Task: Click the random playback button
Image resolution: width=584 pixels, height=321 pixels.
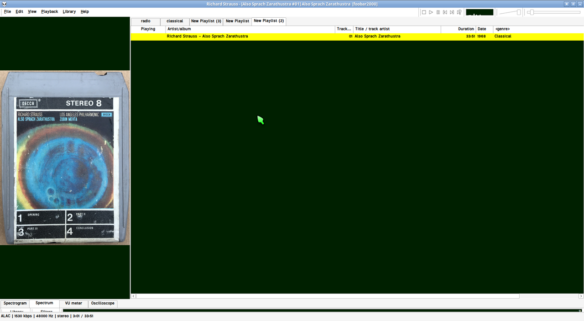Action: [x=459, y=12]
